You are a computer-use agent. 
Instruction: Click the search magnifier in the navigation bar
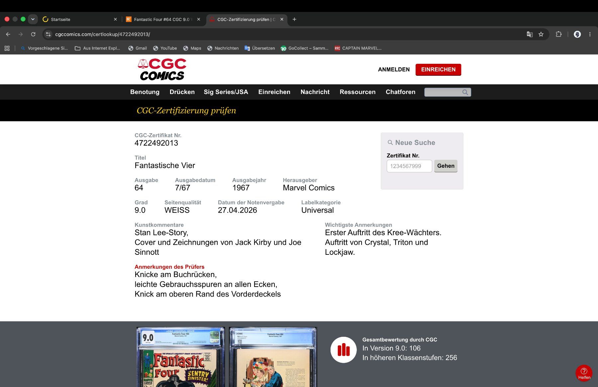465,92
